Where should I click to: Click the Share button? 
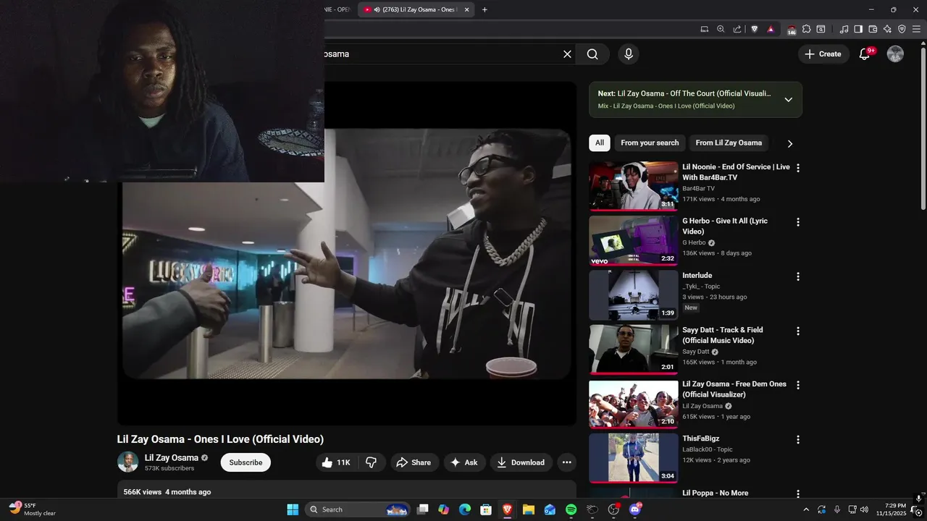[x=415, y=462]
